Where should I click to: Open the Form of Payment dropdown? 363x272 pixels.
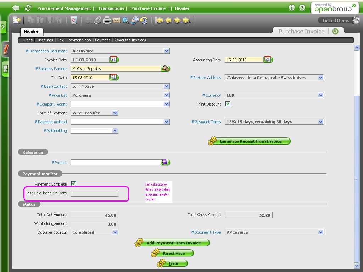click(115, 113)
